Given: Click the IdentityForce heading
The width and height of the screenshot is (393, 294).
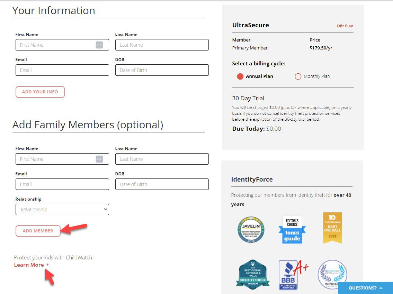Looking at the screenshot, I should (252, 179).
